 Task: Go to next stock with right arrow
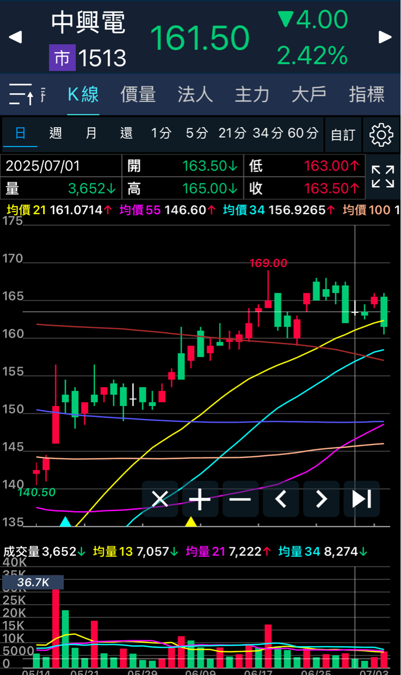click(x=385, y=37)
